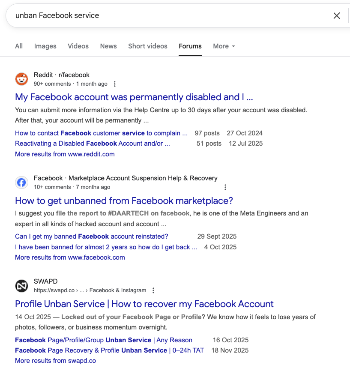Viewport: 350px width, 374px height.
Task: Click the Facebook logo favicon
Action: pos(21,183)
